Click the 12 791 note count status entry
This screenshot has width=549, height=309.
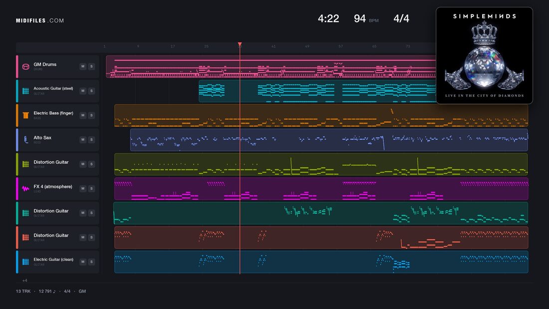point(47,291)
